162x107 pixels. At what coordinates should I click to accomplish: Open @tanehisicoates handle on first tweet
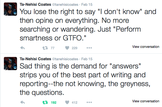pyautogui.click(x=65, y=5)
